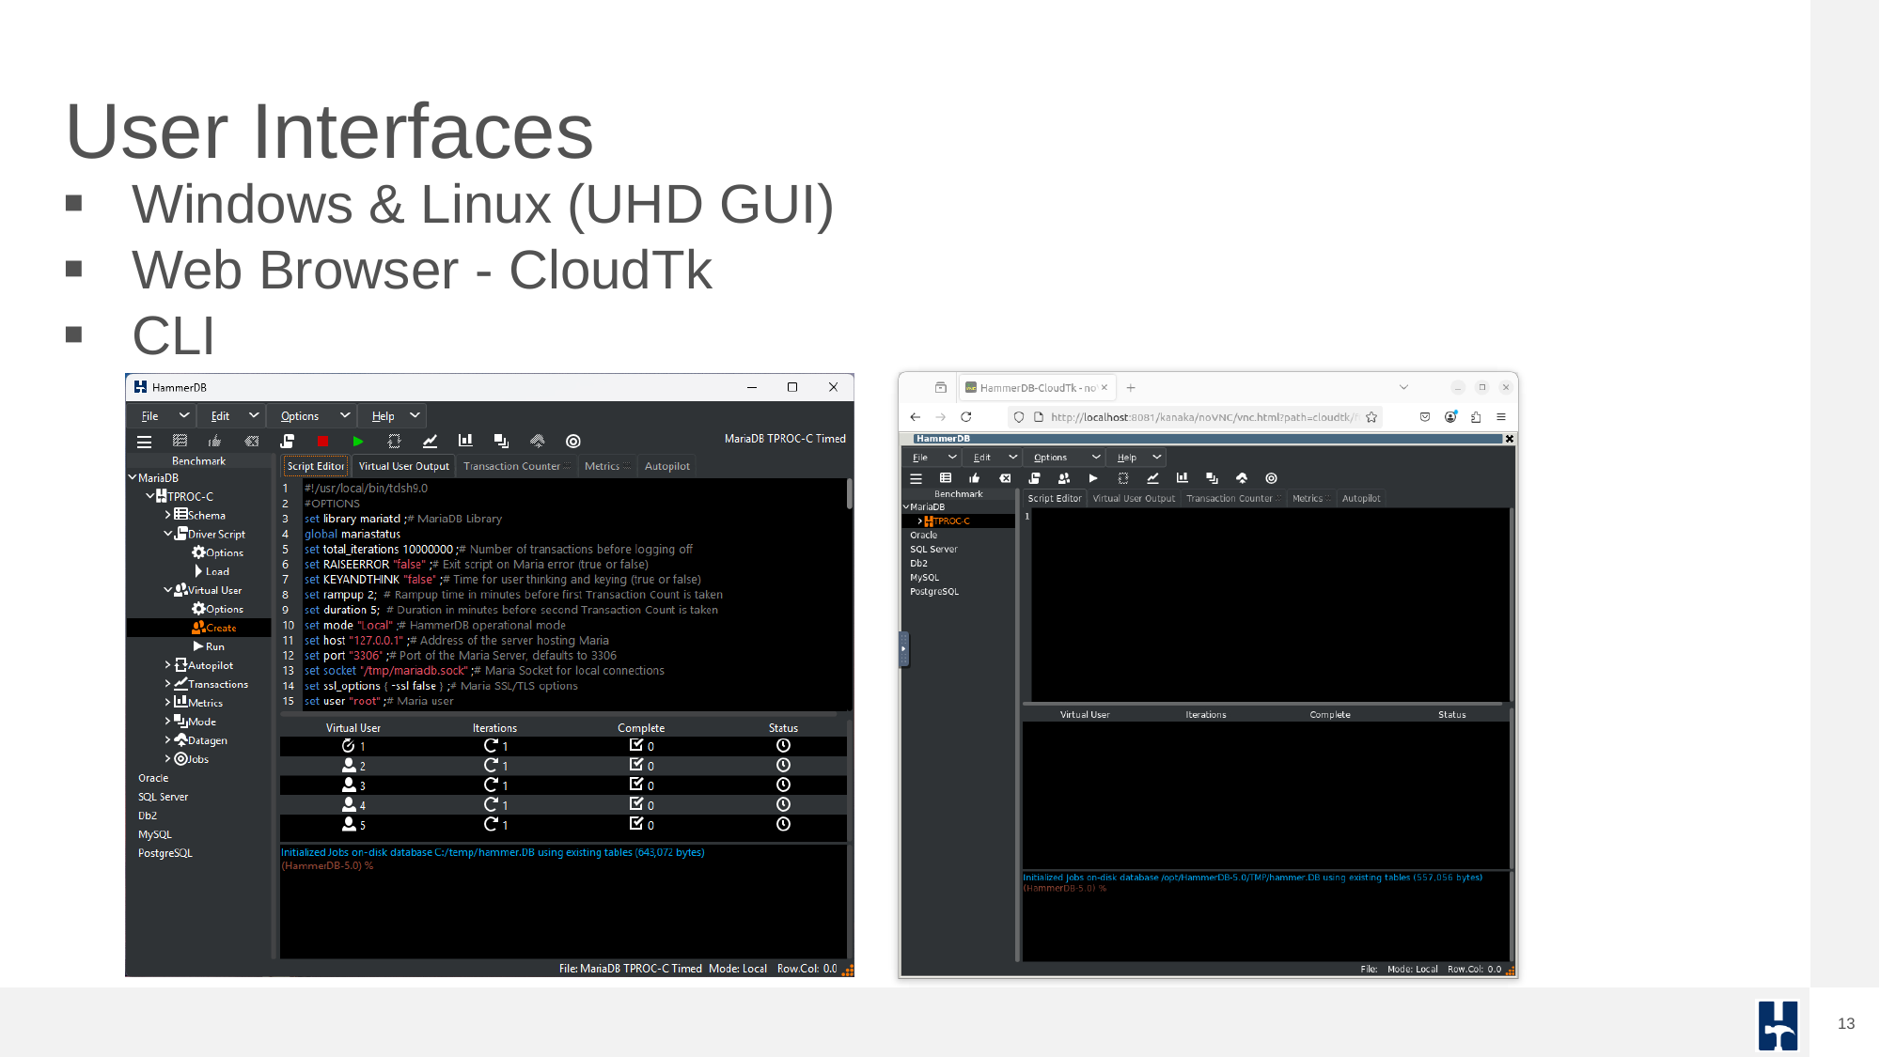The width and height of the screenshot is (1880, 1057).
Task: Select the Run item under Virtual User
Action: pyautogui.click(x=210, y=646)
